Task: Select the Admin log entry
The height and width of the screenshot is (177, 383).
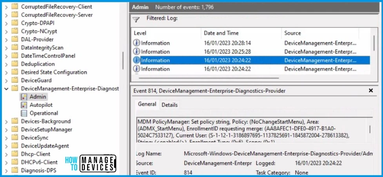Action: coord(38,97)
